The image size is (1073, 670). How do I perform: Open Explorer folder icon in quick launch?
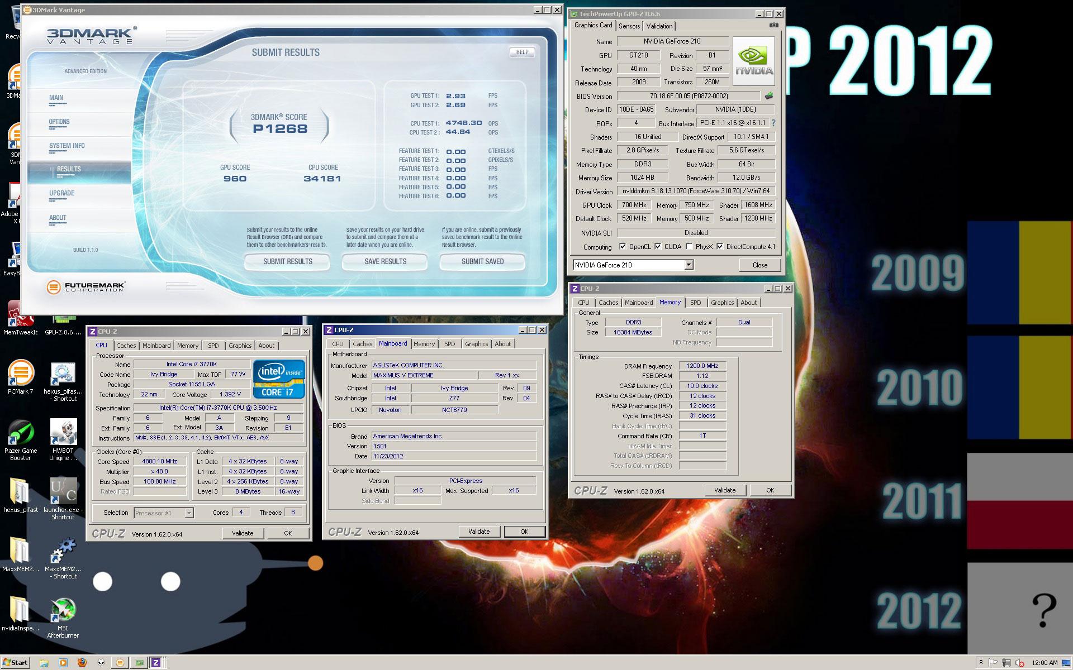(44, 663)
